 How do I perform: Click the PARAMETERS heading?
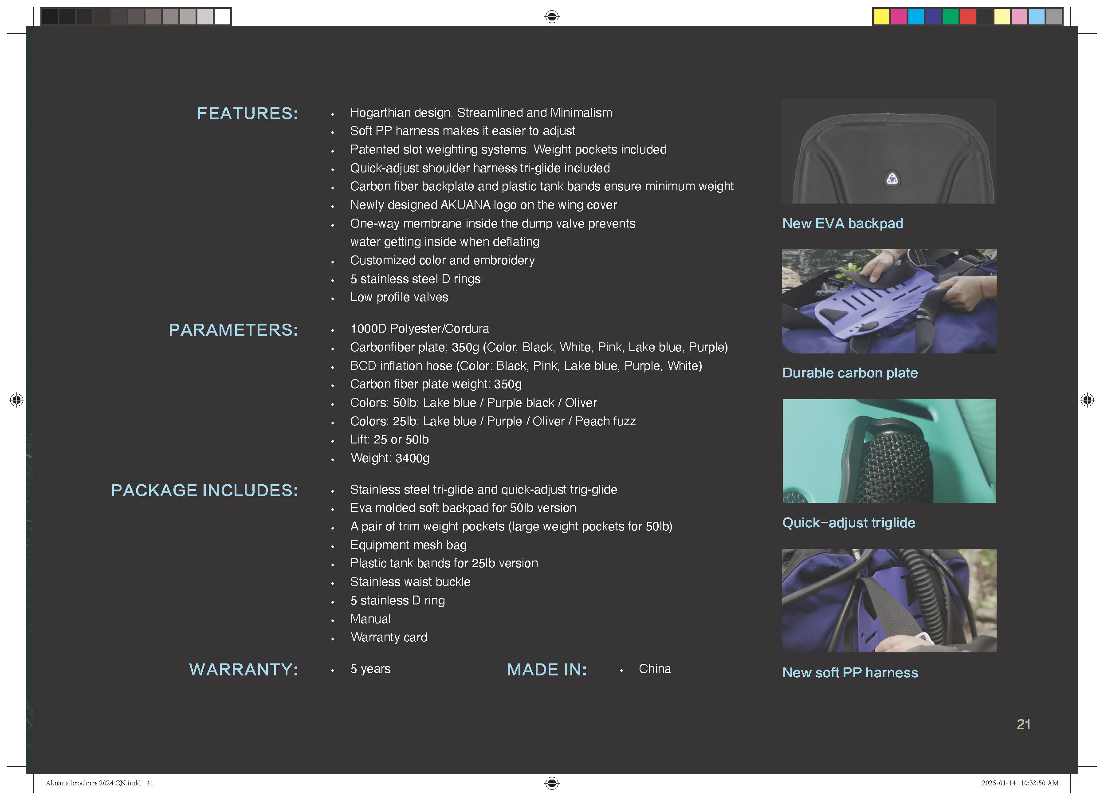(x=233, y=330)
